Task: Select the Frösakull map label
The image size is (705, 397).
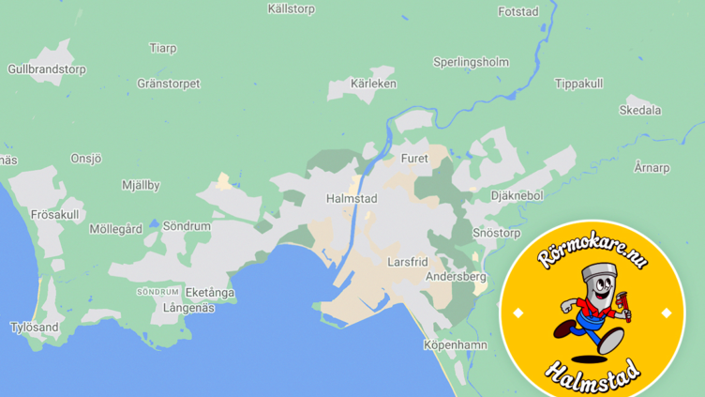Action: coord(55,215)
